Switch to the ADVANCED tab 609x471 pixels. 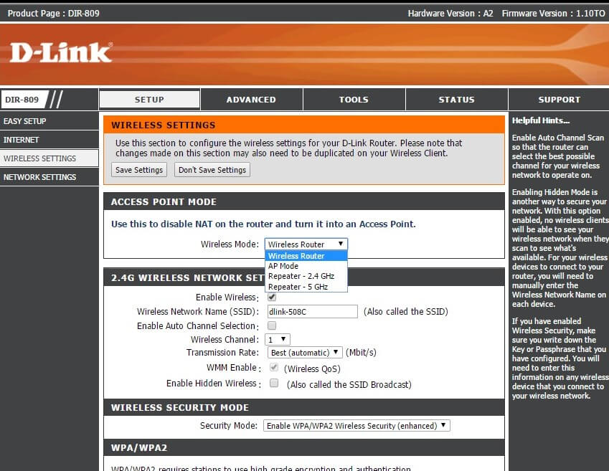click(251, 100)
